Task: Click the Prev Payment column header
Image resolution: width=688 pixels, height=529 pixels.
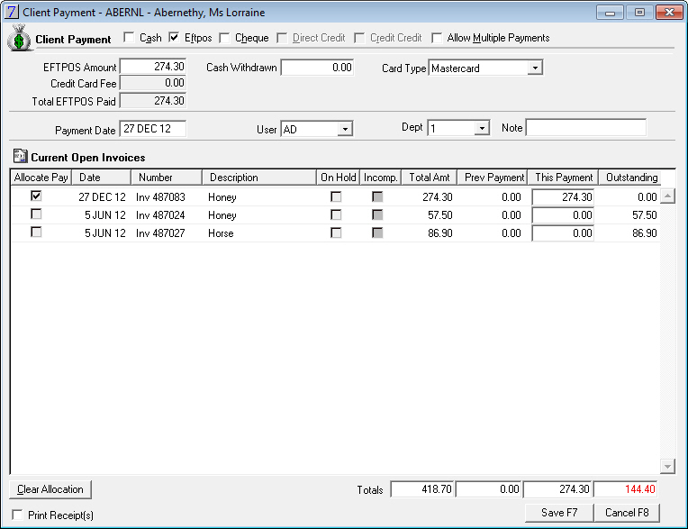Action: 493,178
